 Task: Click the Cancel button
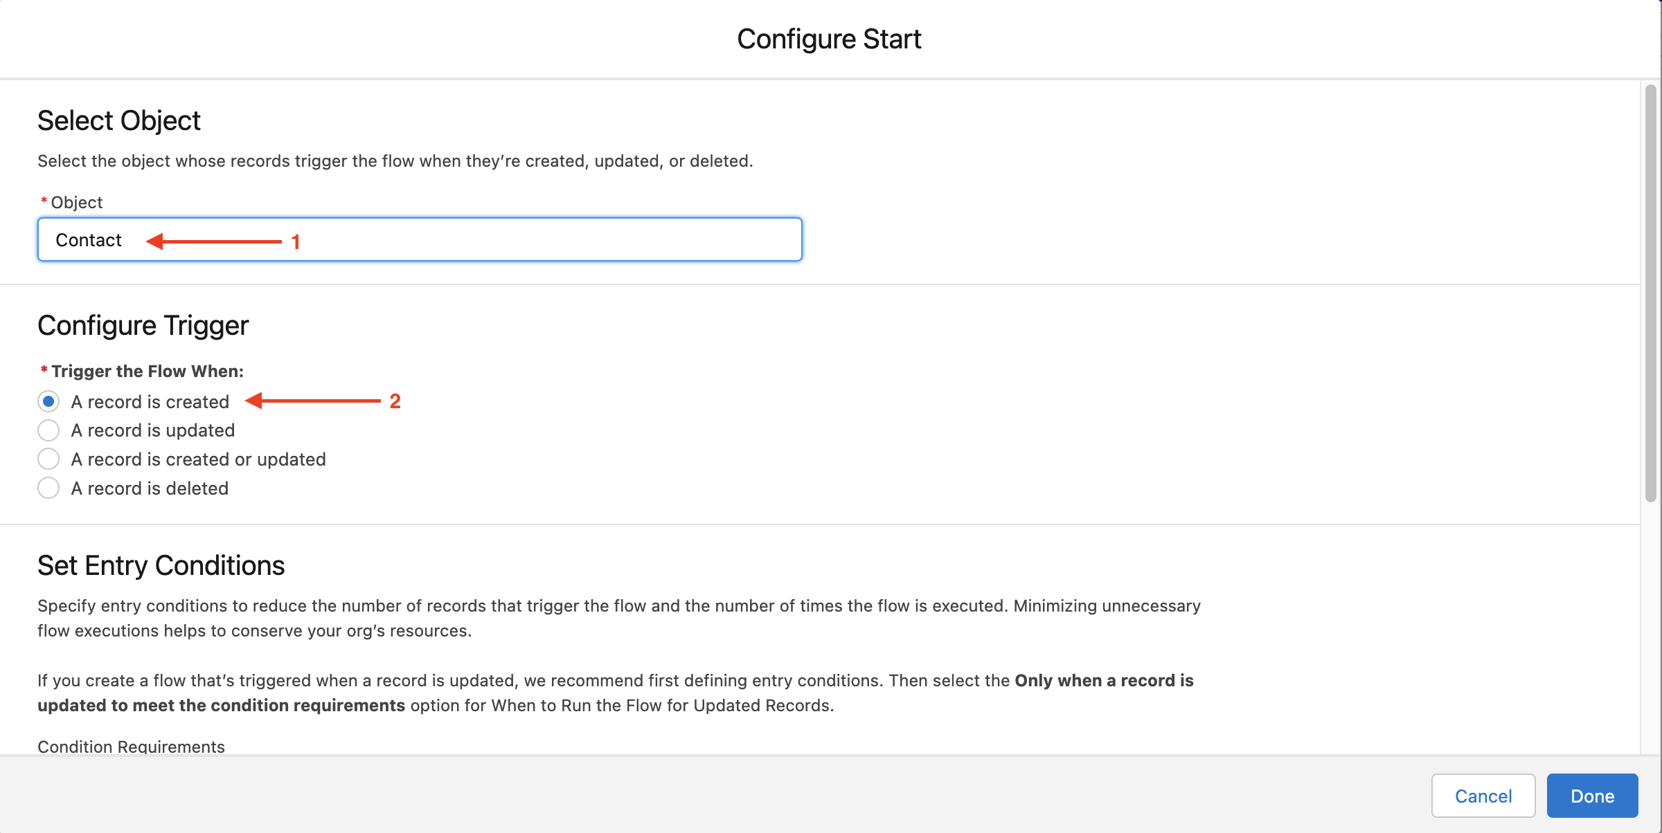pyautogui.click(x=1483, y=795)
